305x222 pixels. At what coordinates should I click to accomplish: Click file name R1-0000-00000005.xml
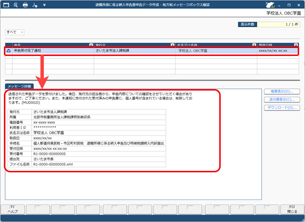click(x=53, y=164)
